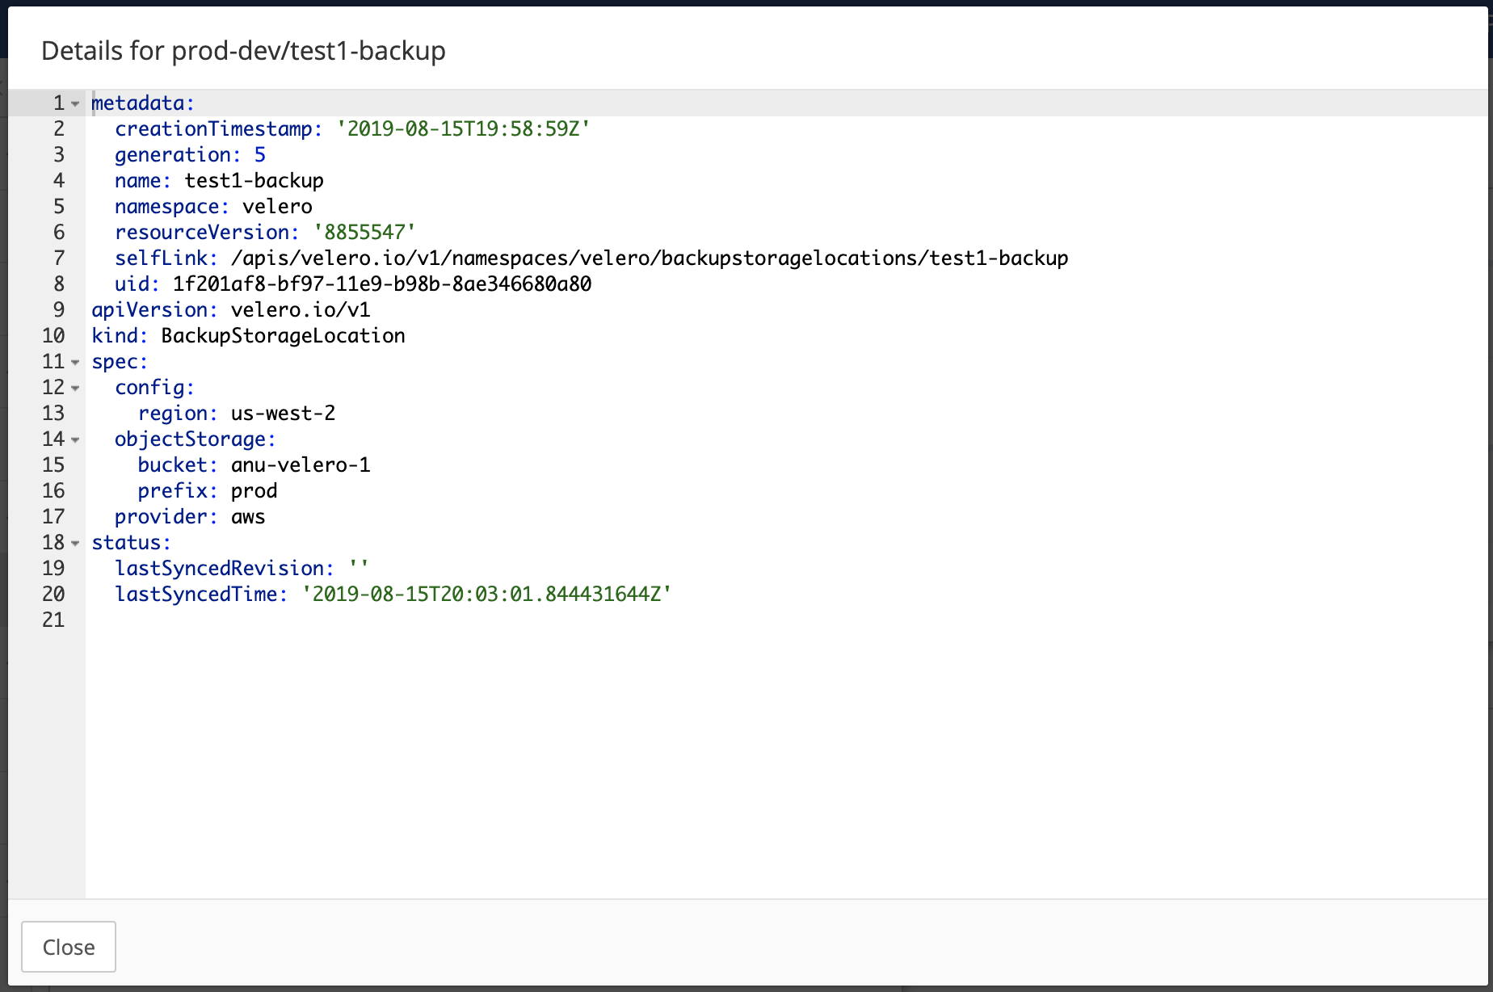Click the provider value aws

click(x=248, y=517)
